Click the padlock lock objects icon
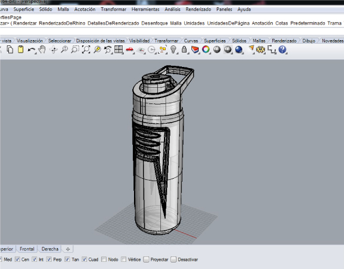344x269 pixels. coord(184,50)
